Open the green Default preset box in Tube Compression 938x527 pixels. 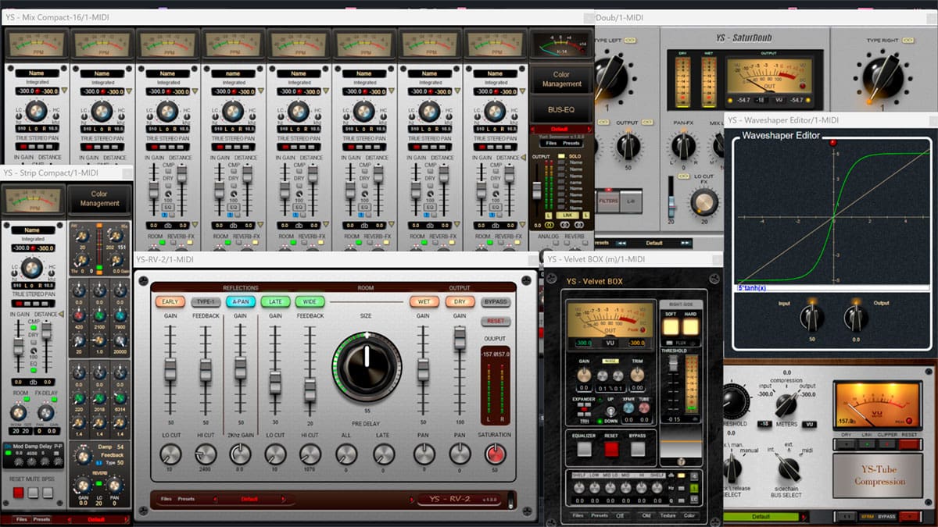point(761,517)
